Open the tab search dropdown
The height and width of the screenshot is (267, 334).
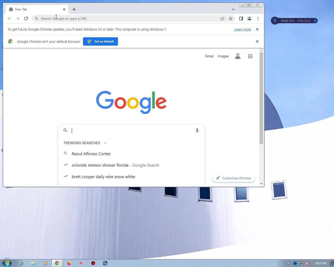click(x=233, y=9)
